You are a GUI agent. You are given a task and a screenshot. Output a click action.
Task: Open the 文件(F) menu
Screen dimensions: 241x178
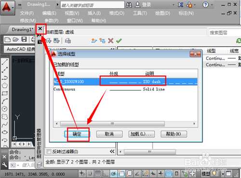[x=27, y=13]
